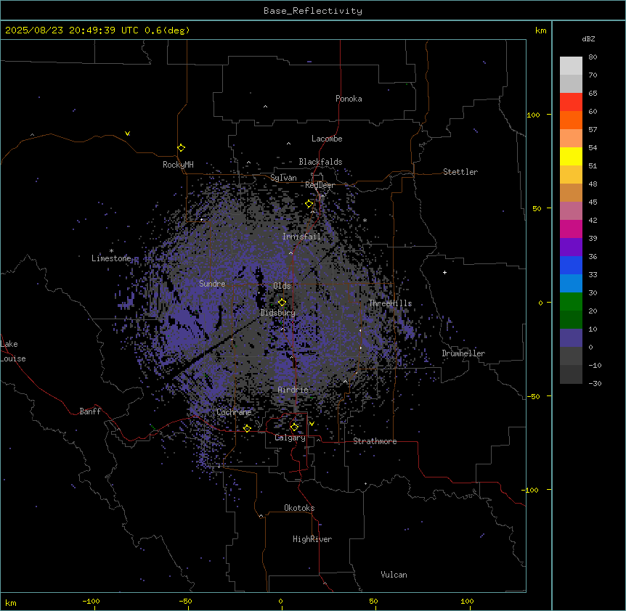Screen dimensions: 626x611
Task: Click the 80 value in dBZ legend
Action: coord(593,57)
